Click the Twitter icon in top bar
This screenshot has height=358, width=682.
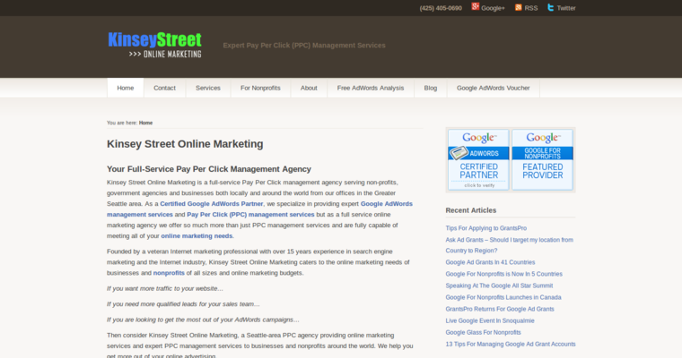pos(551,7)
